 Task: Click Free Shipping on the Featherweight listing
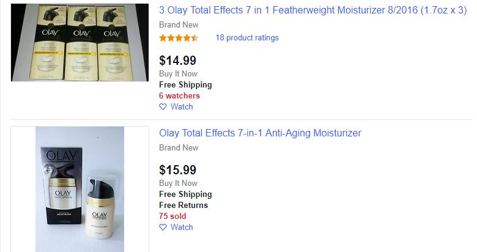pos(185,84)
